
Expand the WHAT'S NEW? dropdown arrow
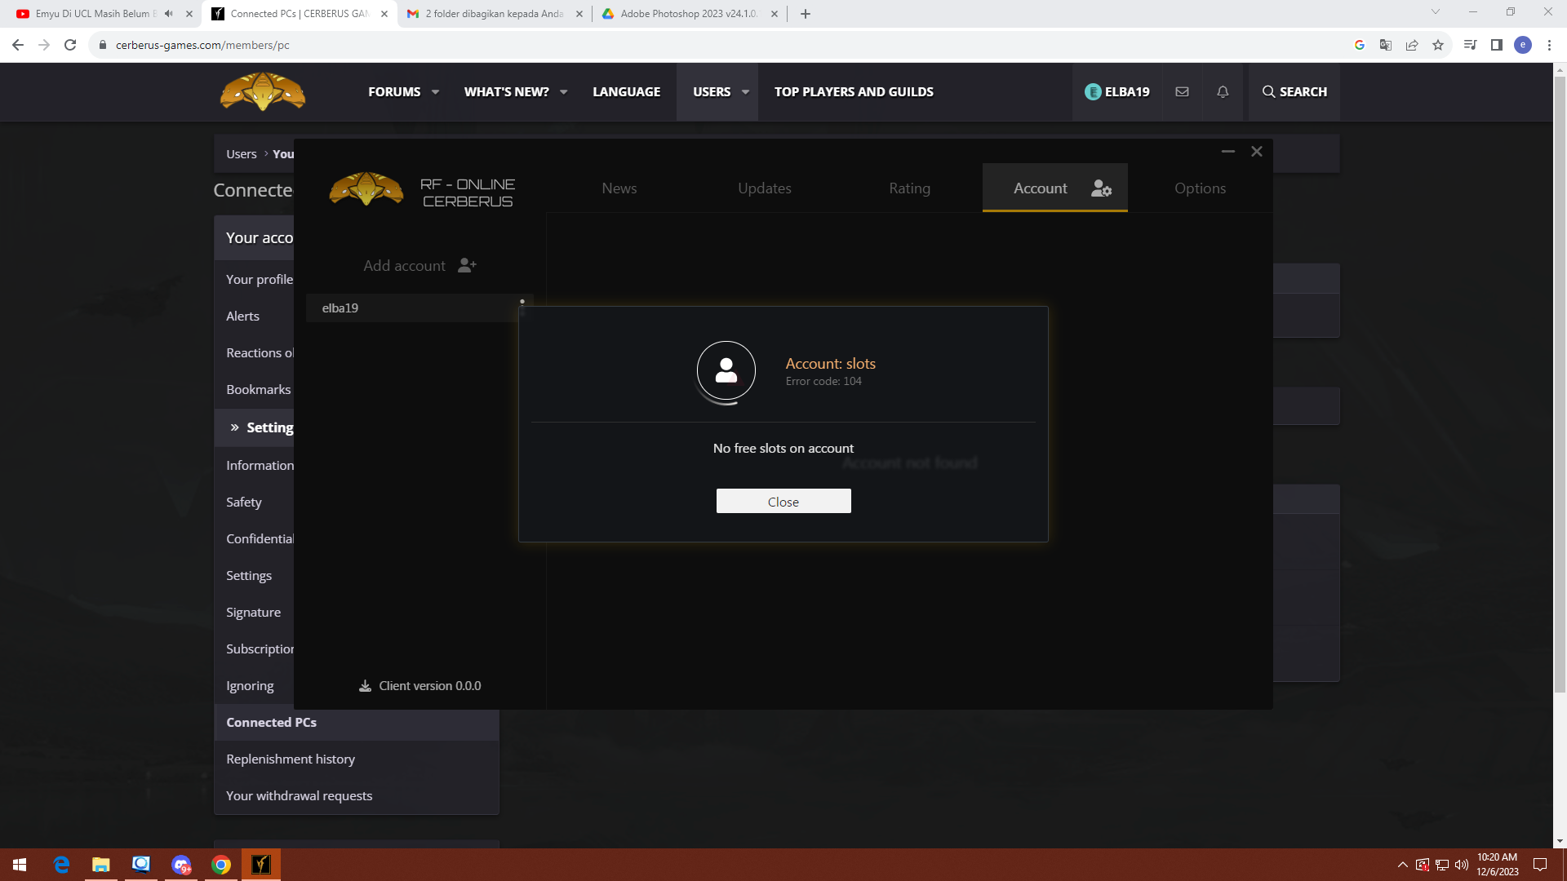[563, 92]
